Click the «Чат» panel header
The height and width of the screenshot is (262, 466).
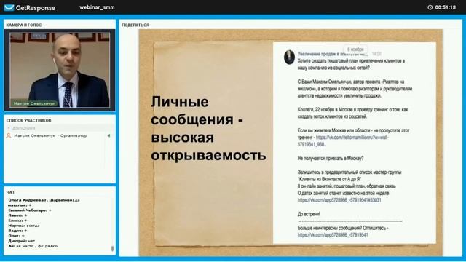point(10,192)
